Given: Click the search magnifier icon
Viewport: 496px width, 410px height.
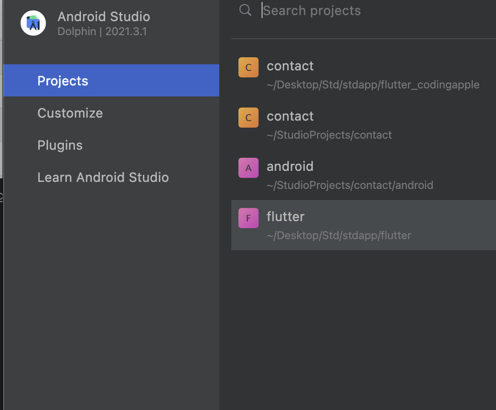Looking at the screenshot, I should (x=245, y=11).
